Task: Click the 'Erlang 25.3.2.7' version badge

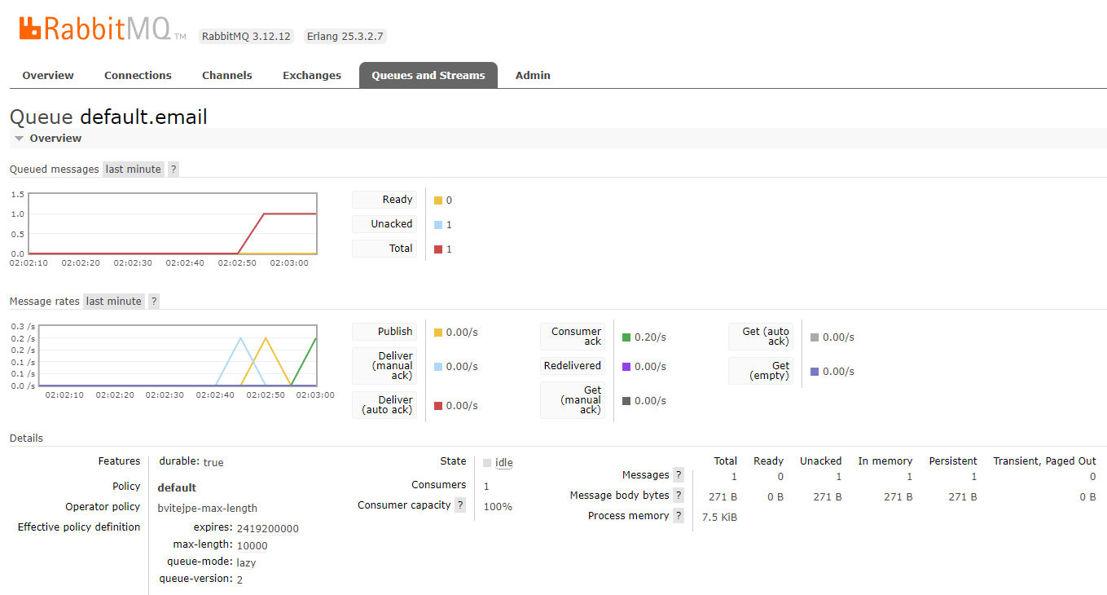Action: coord(345,36)
